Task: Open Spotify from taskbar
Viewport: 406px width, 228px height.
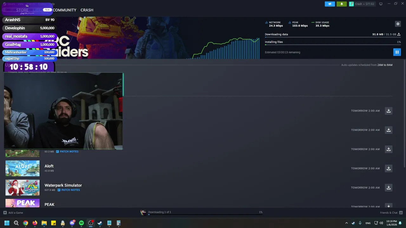Action: click(81, 223)
